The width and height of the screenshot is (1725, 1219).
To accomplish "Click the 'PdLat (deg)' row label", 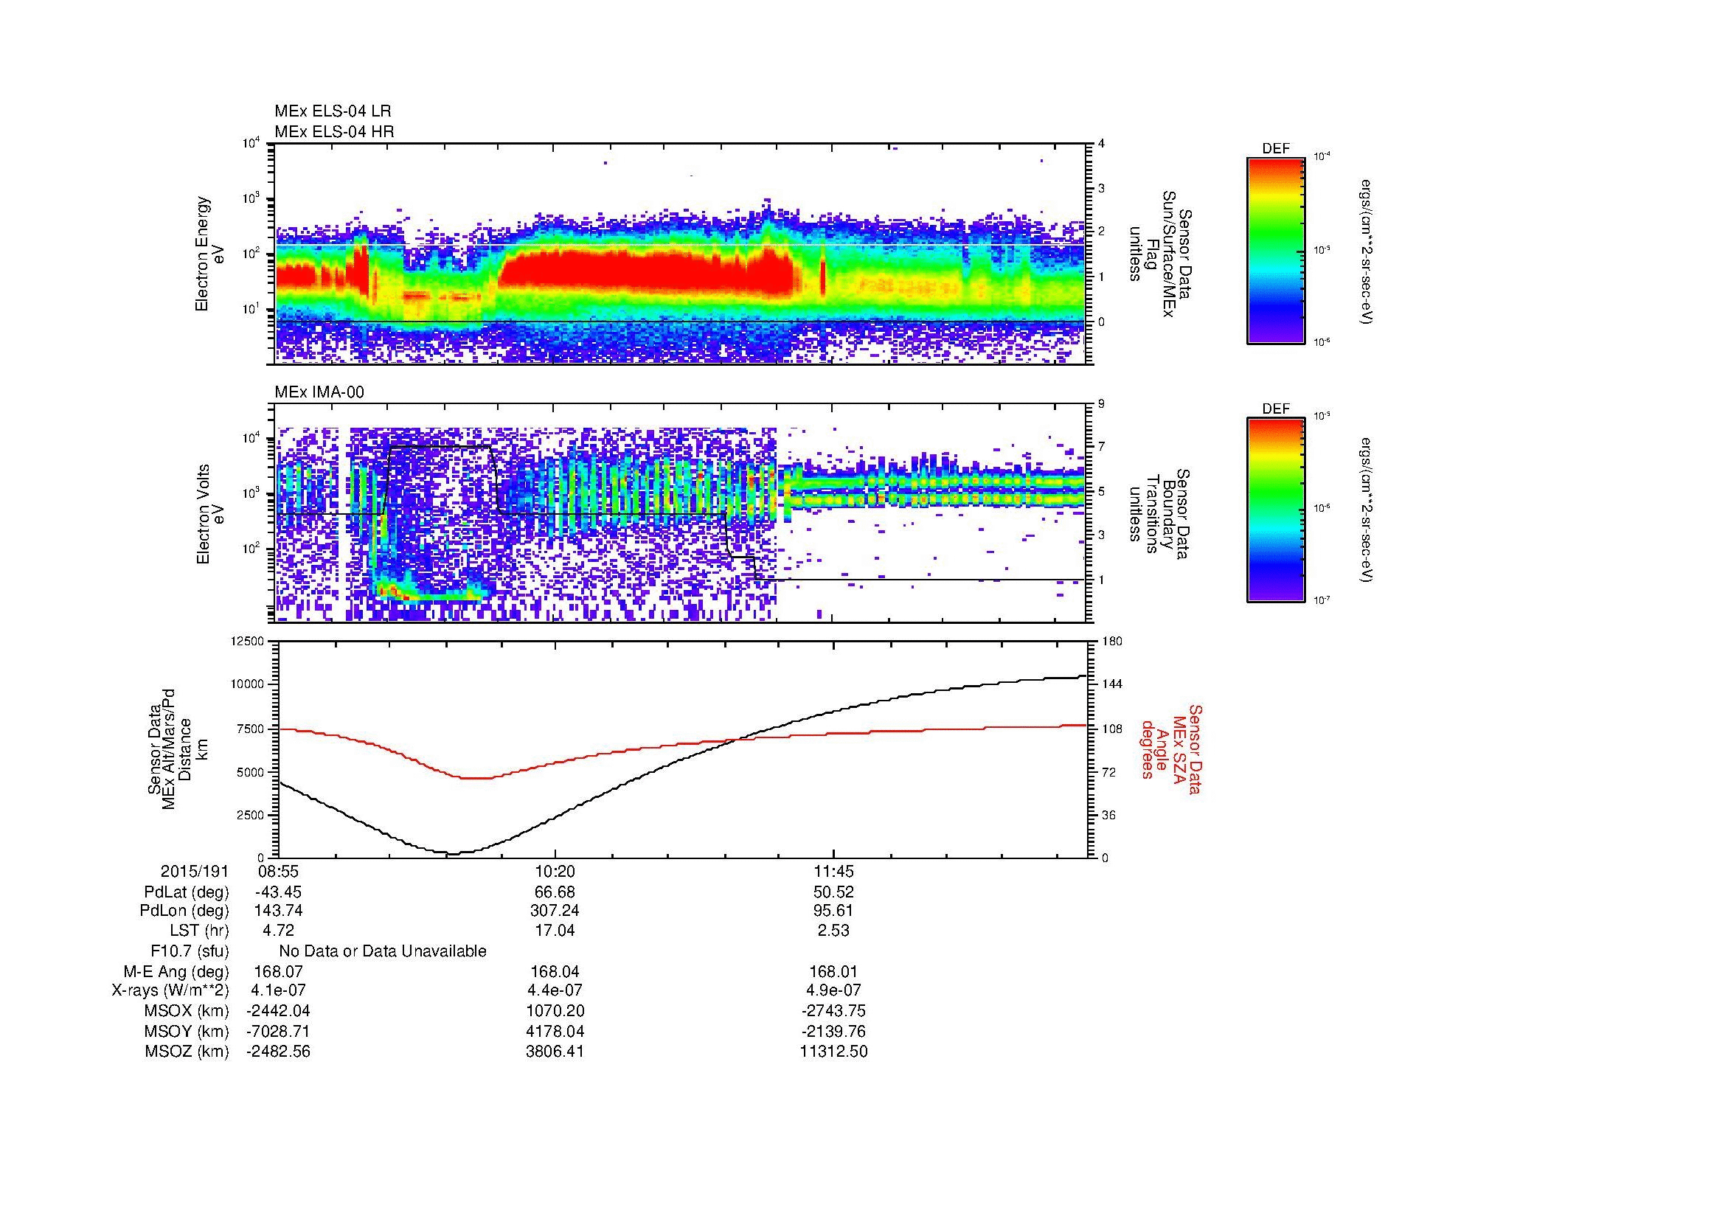I will 187,892.
